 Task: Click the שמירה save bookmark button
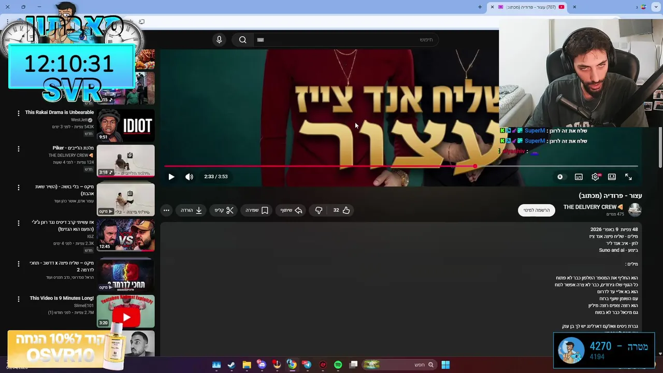(x=257, y=210)
